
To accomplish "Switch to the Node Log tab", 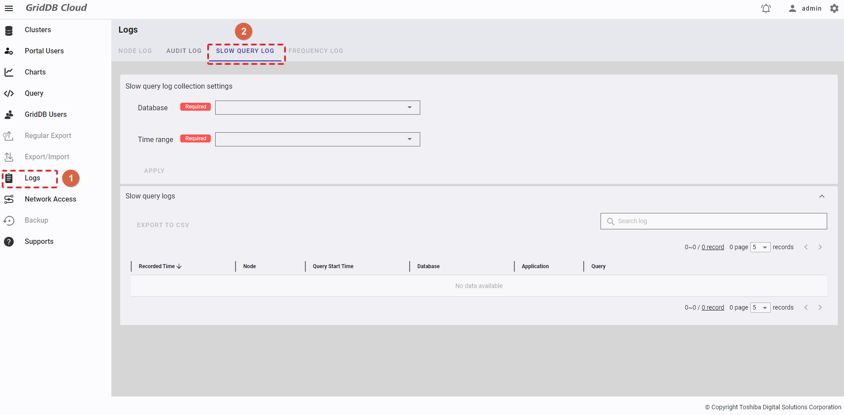I will point(135,51).
